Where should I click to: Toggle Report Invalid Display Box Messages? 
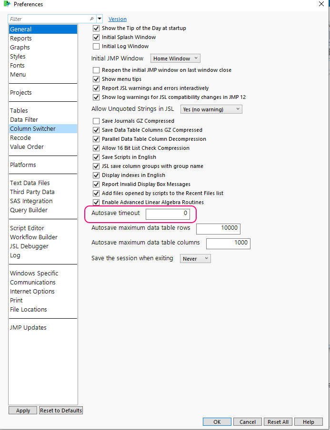pos(96,184)
